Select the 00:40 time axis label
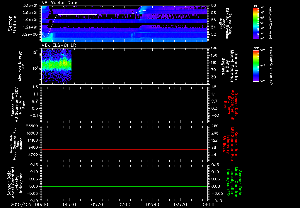This screenshot has height=208, width=300. pyautogui.click(x=69, y=204)
